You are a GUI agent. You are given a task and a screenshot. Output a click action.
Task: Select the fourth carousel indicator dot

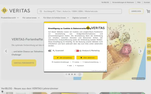pyautogui.click(x=75, y=74)
